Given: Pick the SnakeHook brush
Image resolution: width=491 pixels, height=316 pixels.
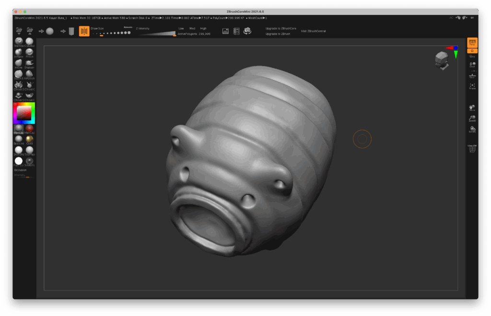Looking at the screenshot, I should tap(29, 64).
